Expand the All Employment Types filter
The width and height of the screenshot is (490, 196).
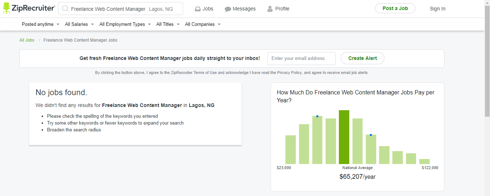(x=125, y=24)
